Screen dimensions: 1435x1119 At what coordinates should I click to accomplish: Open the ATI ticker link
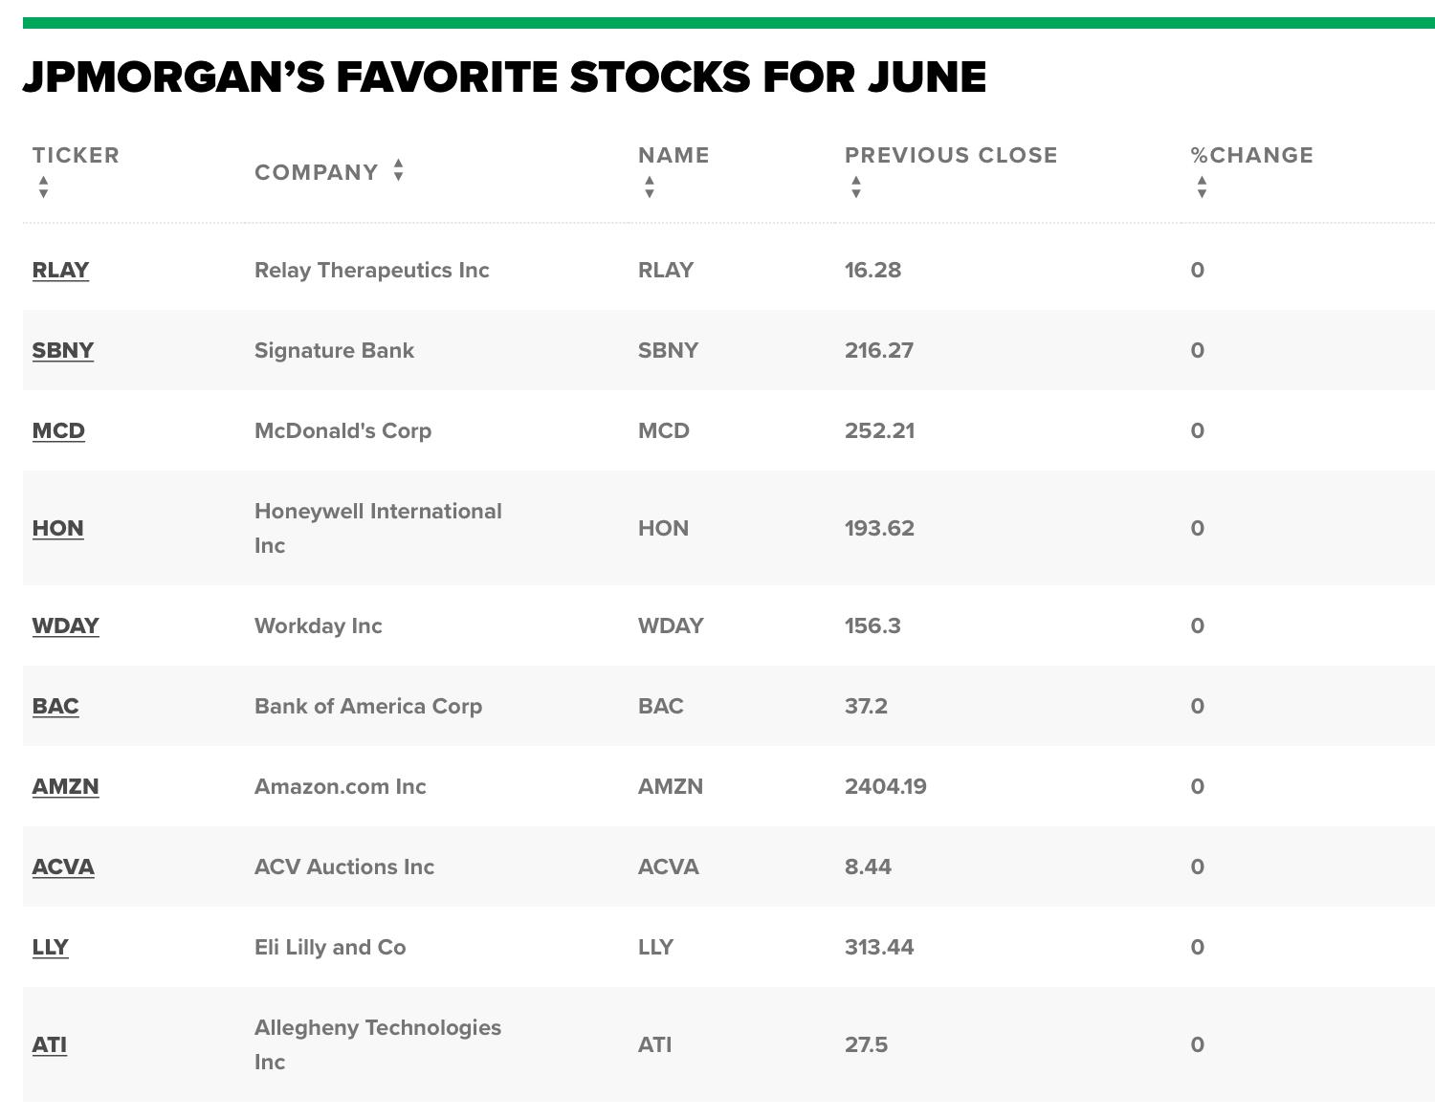49,1044
